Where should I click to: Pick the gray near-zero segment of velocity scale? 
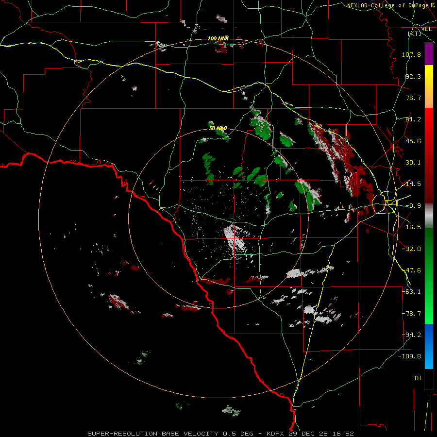[x=429, y=216]
